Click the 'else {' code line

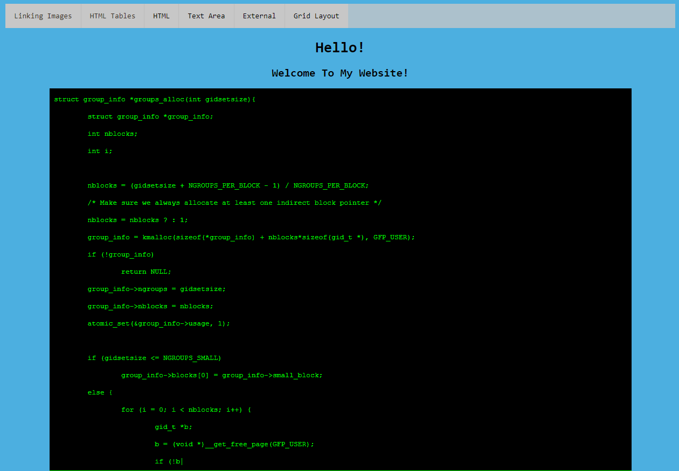click(x=100, y=392)
